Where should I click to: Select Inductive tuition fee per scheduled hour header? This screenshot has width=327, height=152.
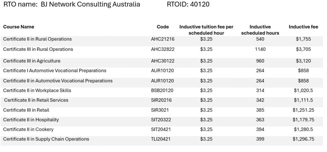[206, 30]
